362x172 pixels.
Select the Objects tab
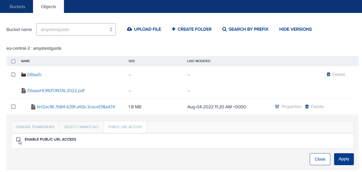point(48,7)
